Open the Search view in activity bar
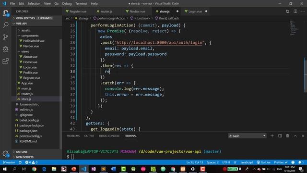Image resolution: width=307 pixels, height=173 pixels. tap(6, 25)
